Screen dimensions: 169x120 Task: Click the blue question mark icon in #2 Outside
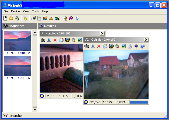point(142,46)
